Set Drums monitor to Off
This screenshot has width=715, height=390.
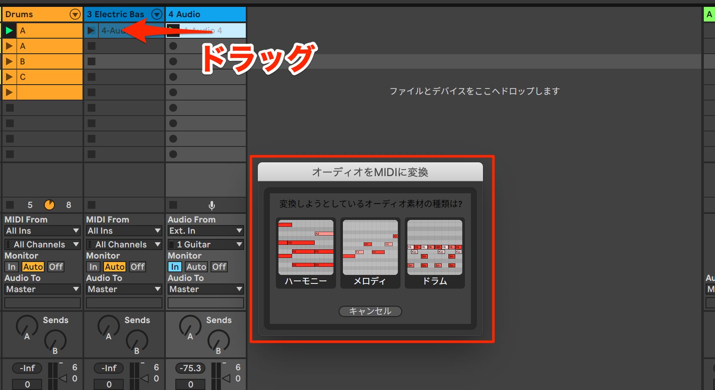56,267
